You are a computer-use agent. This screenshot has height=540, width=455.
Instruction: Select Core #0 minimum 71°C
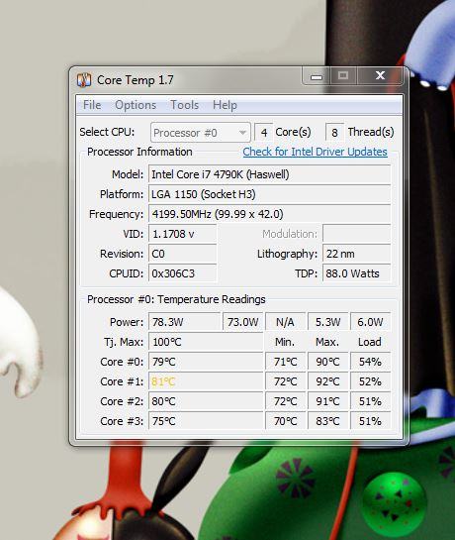pos(286,362)
